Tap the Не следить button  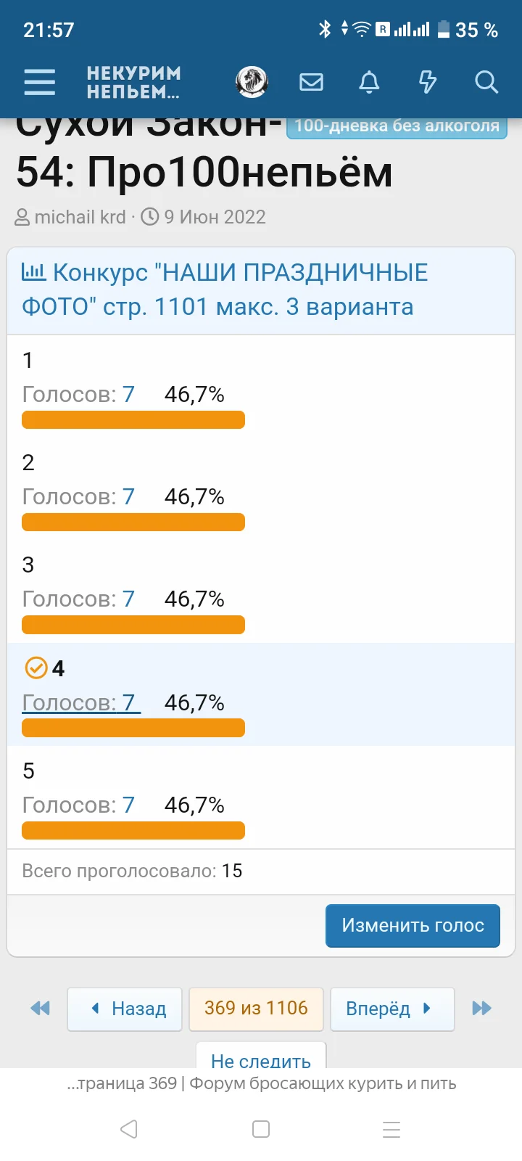[261, 1059]
